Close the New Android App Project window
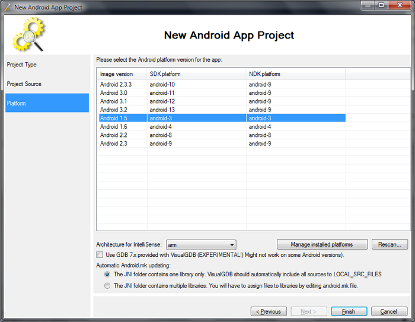Viewport: 415px width, 322px height. click(x=400, y=5)
